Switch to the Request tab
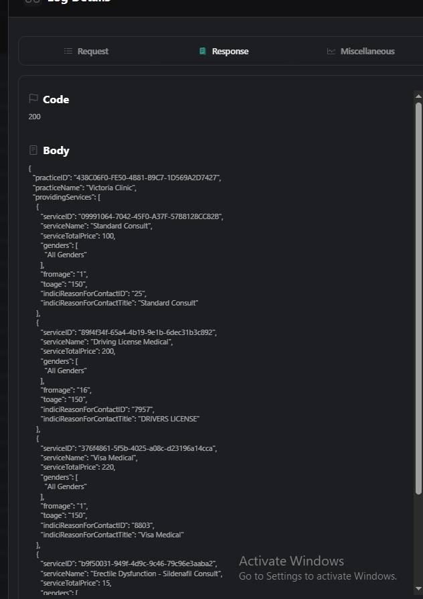Screen dimensions: 423x599 pyautogui.click(x=92, y=51)
